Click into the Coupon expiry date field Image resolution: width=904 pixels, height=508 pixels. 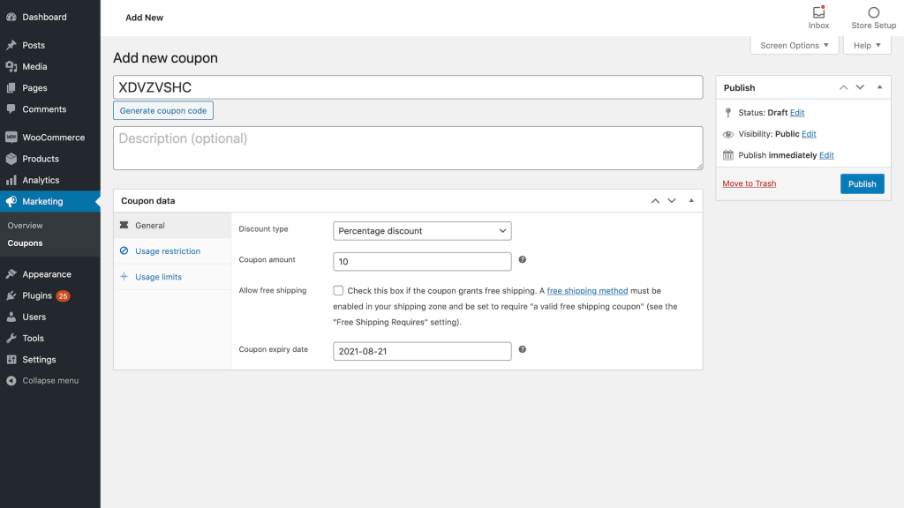pos(423,351)
